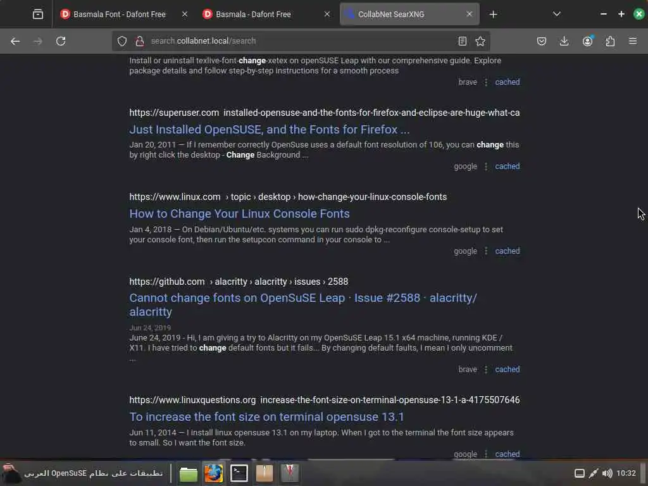Reload the current search page
The image size is (648, 486).
point(61,41)
